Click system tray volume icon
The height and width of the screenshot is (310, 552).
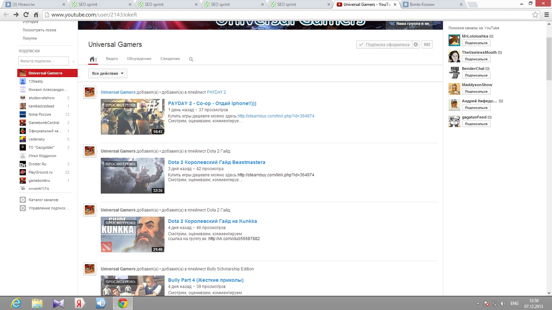pos(503,303)
